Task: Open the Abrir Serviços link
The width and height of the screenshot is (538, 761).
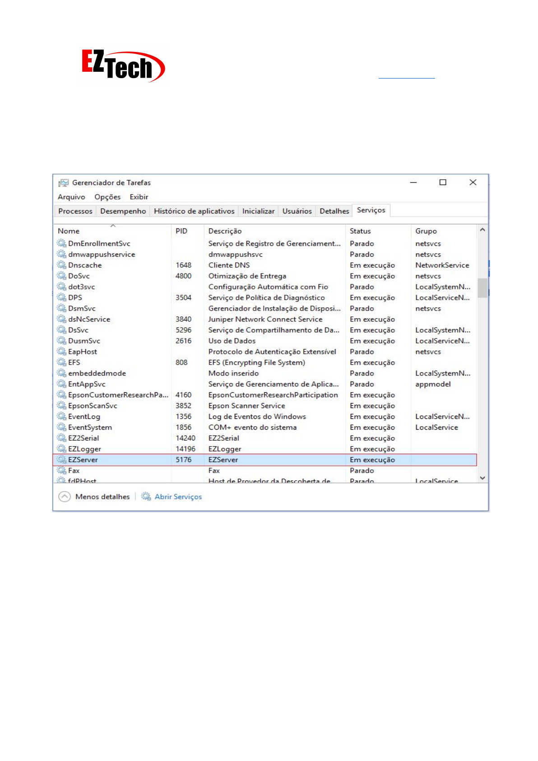Action: (x=178, y=497)
